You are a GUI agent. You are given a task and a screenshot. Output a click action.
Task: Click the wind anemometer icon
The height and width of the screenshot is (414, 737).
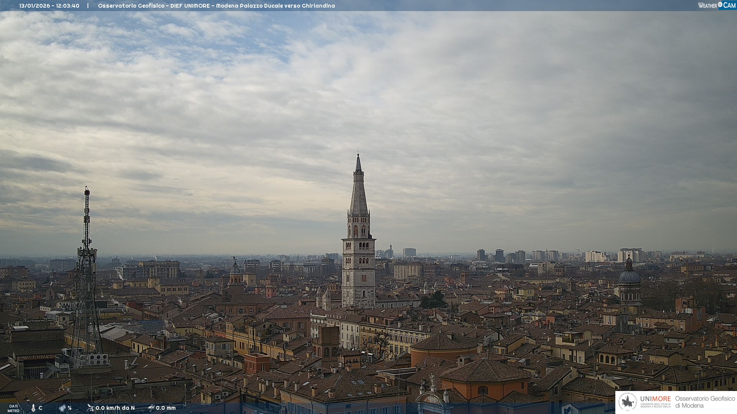pos(90,407)
